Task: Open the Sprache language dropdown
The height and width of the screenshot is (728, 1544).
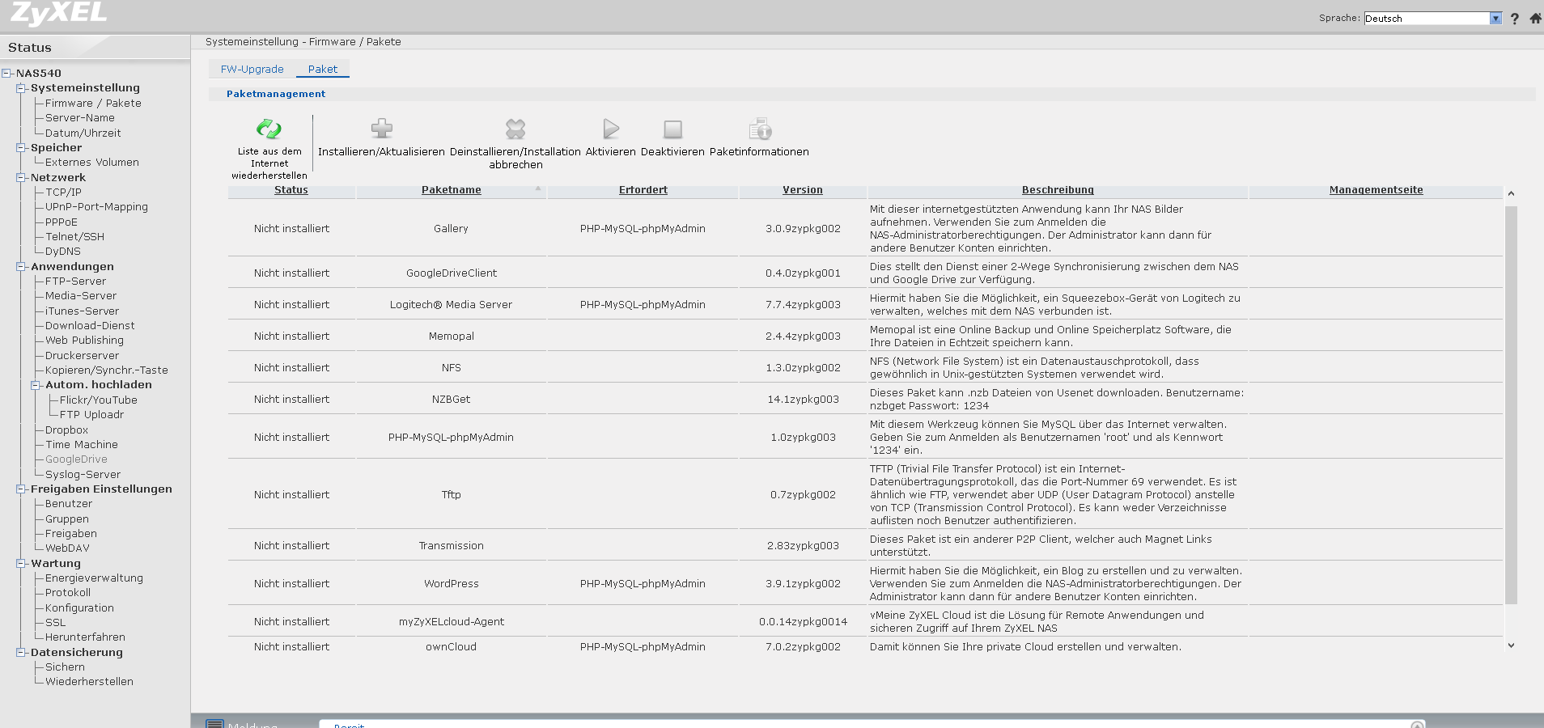Action: coord(1432,18)
